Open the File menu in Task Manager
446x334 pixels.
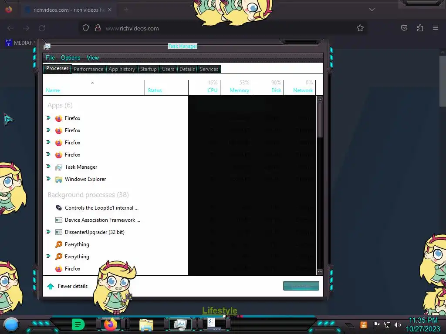(50, 58)
